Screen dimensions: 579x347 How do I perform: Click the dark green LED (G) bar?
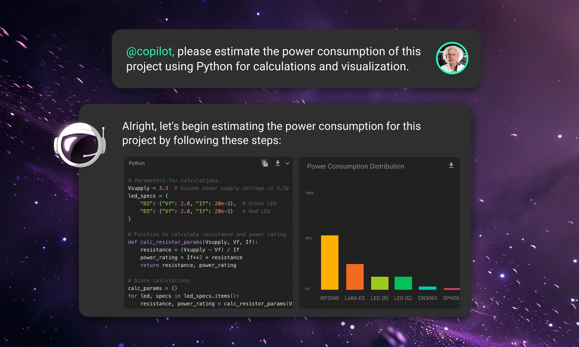pyautogui.click(x=403, y=283)
